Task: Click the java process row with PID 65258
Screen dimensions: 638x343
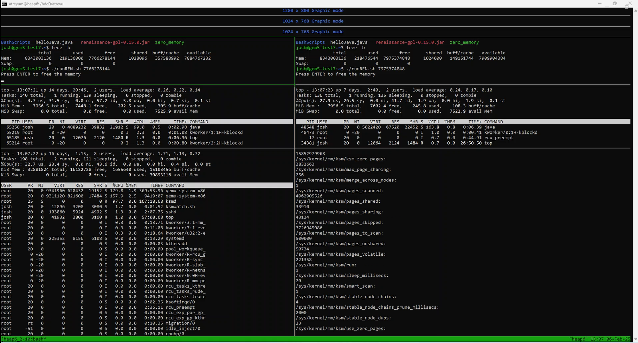Action: pos(147,127)
